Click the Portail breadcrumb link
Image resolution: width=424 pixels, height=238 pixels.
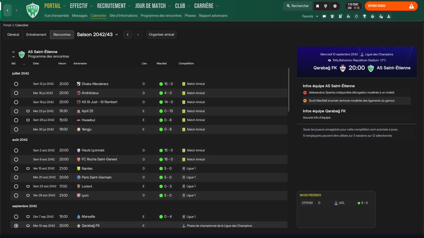(7, 25)
